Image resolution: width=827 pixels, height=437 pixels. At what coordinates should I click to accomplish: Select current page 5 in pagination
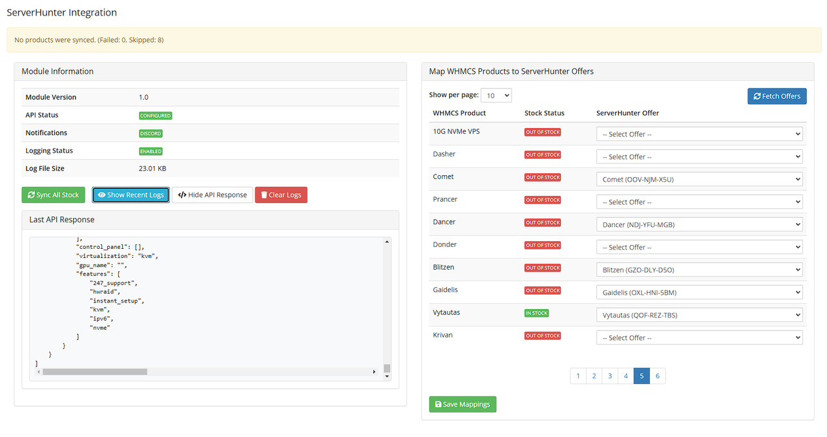tap(642, 376)
